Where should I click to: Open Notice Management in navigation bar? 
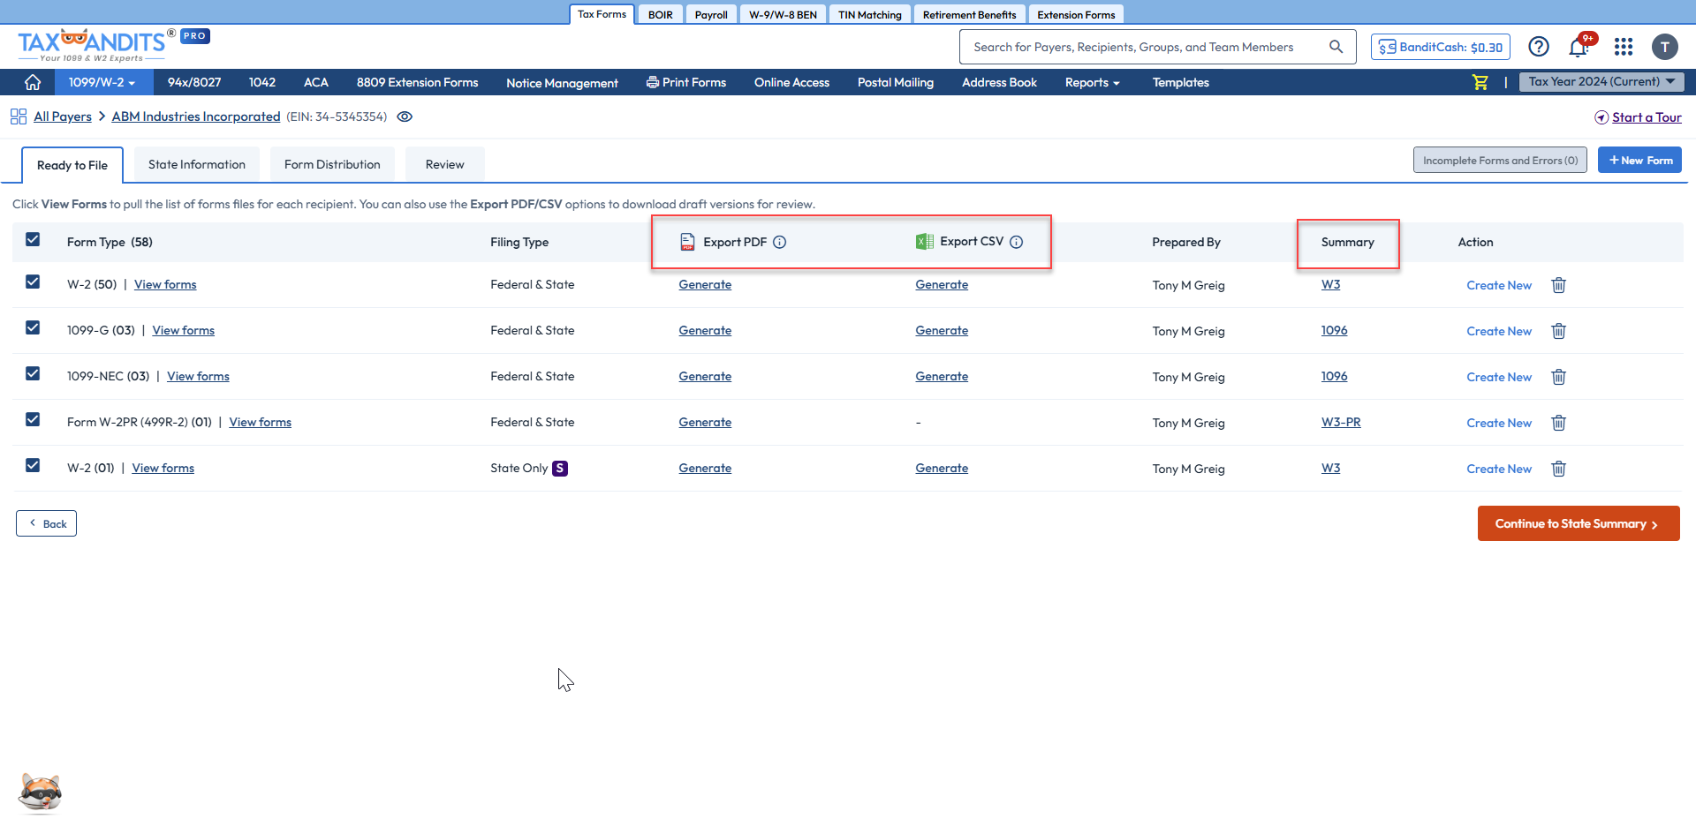tap(562, 83)
